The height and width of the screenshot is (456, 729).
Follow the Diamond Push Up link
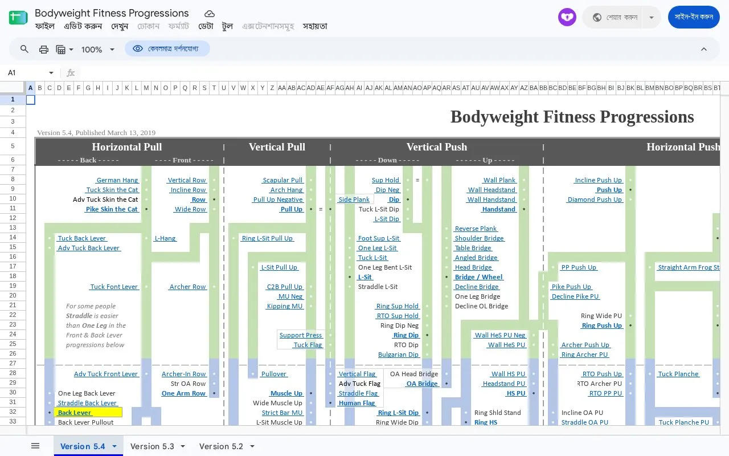595,199
